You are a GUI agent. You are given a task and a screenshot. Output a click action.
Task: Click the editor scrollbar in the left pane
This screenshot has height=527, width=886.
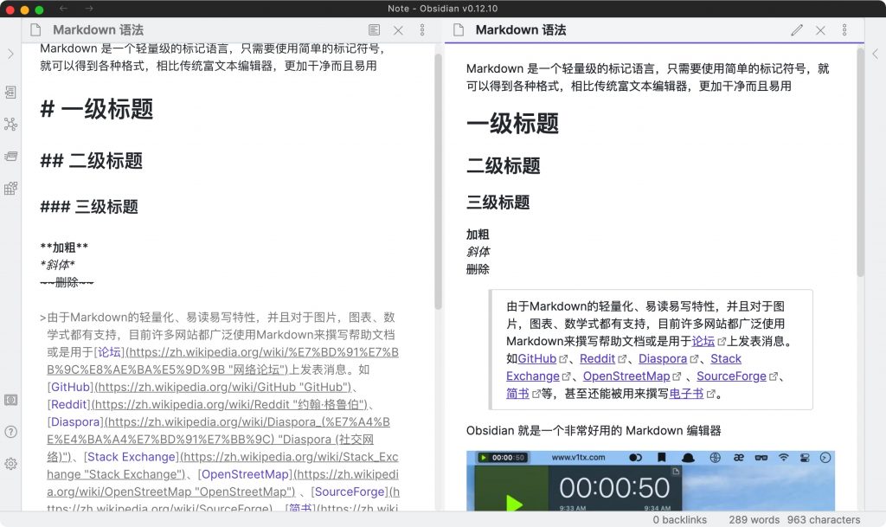[438, 181]
